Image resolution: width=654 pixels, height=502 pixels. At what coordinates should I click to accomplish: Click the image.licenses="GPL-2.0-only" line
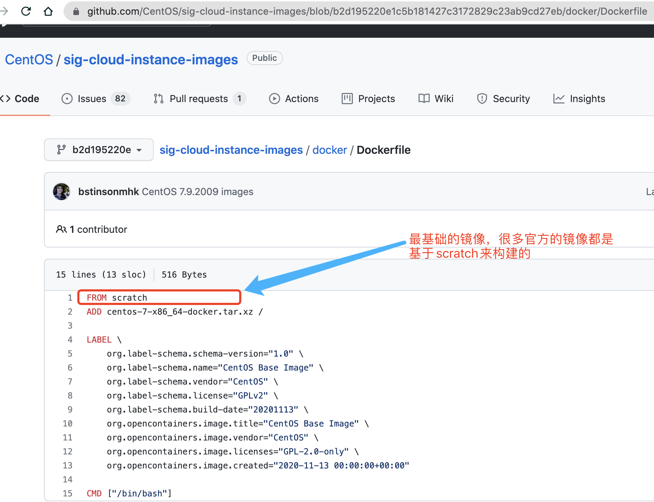tap(233, 451)
